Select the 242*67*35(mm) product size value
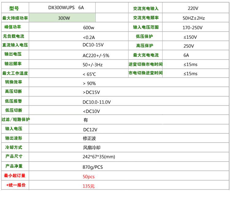The width and height of the screenshot is (230, 202). click(99, 157)
